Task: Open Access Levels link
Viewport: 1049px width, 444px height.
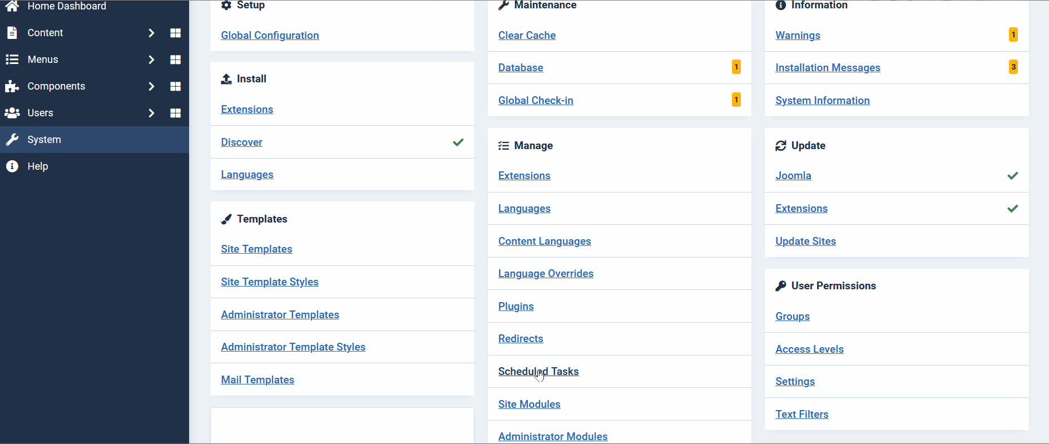Action: coord(809,349)
